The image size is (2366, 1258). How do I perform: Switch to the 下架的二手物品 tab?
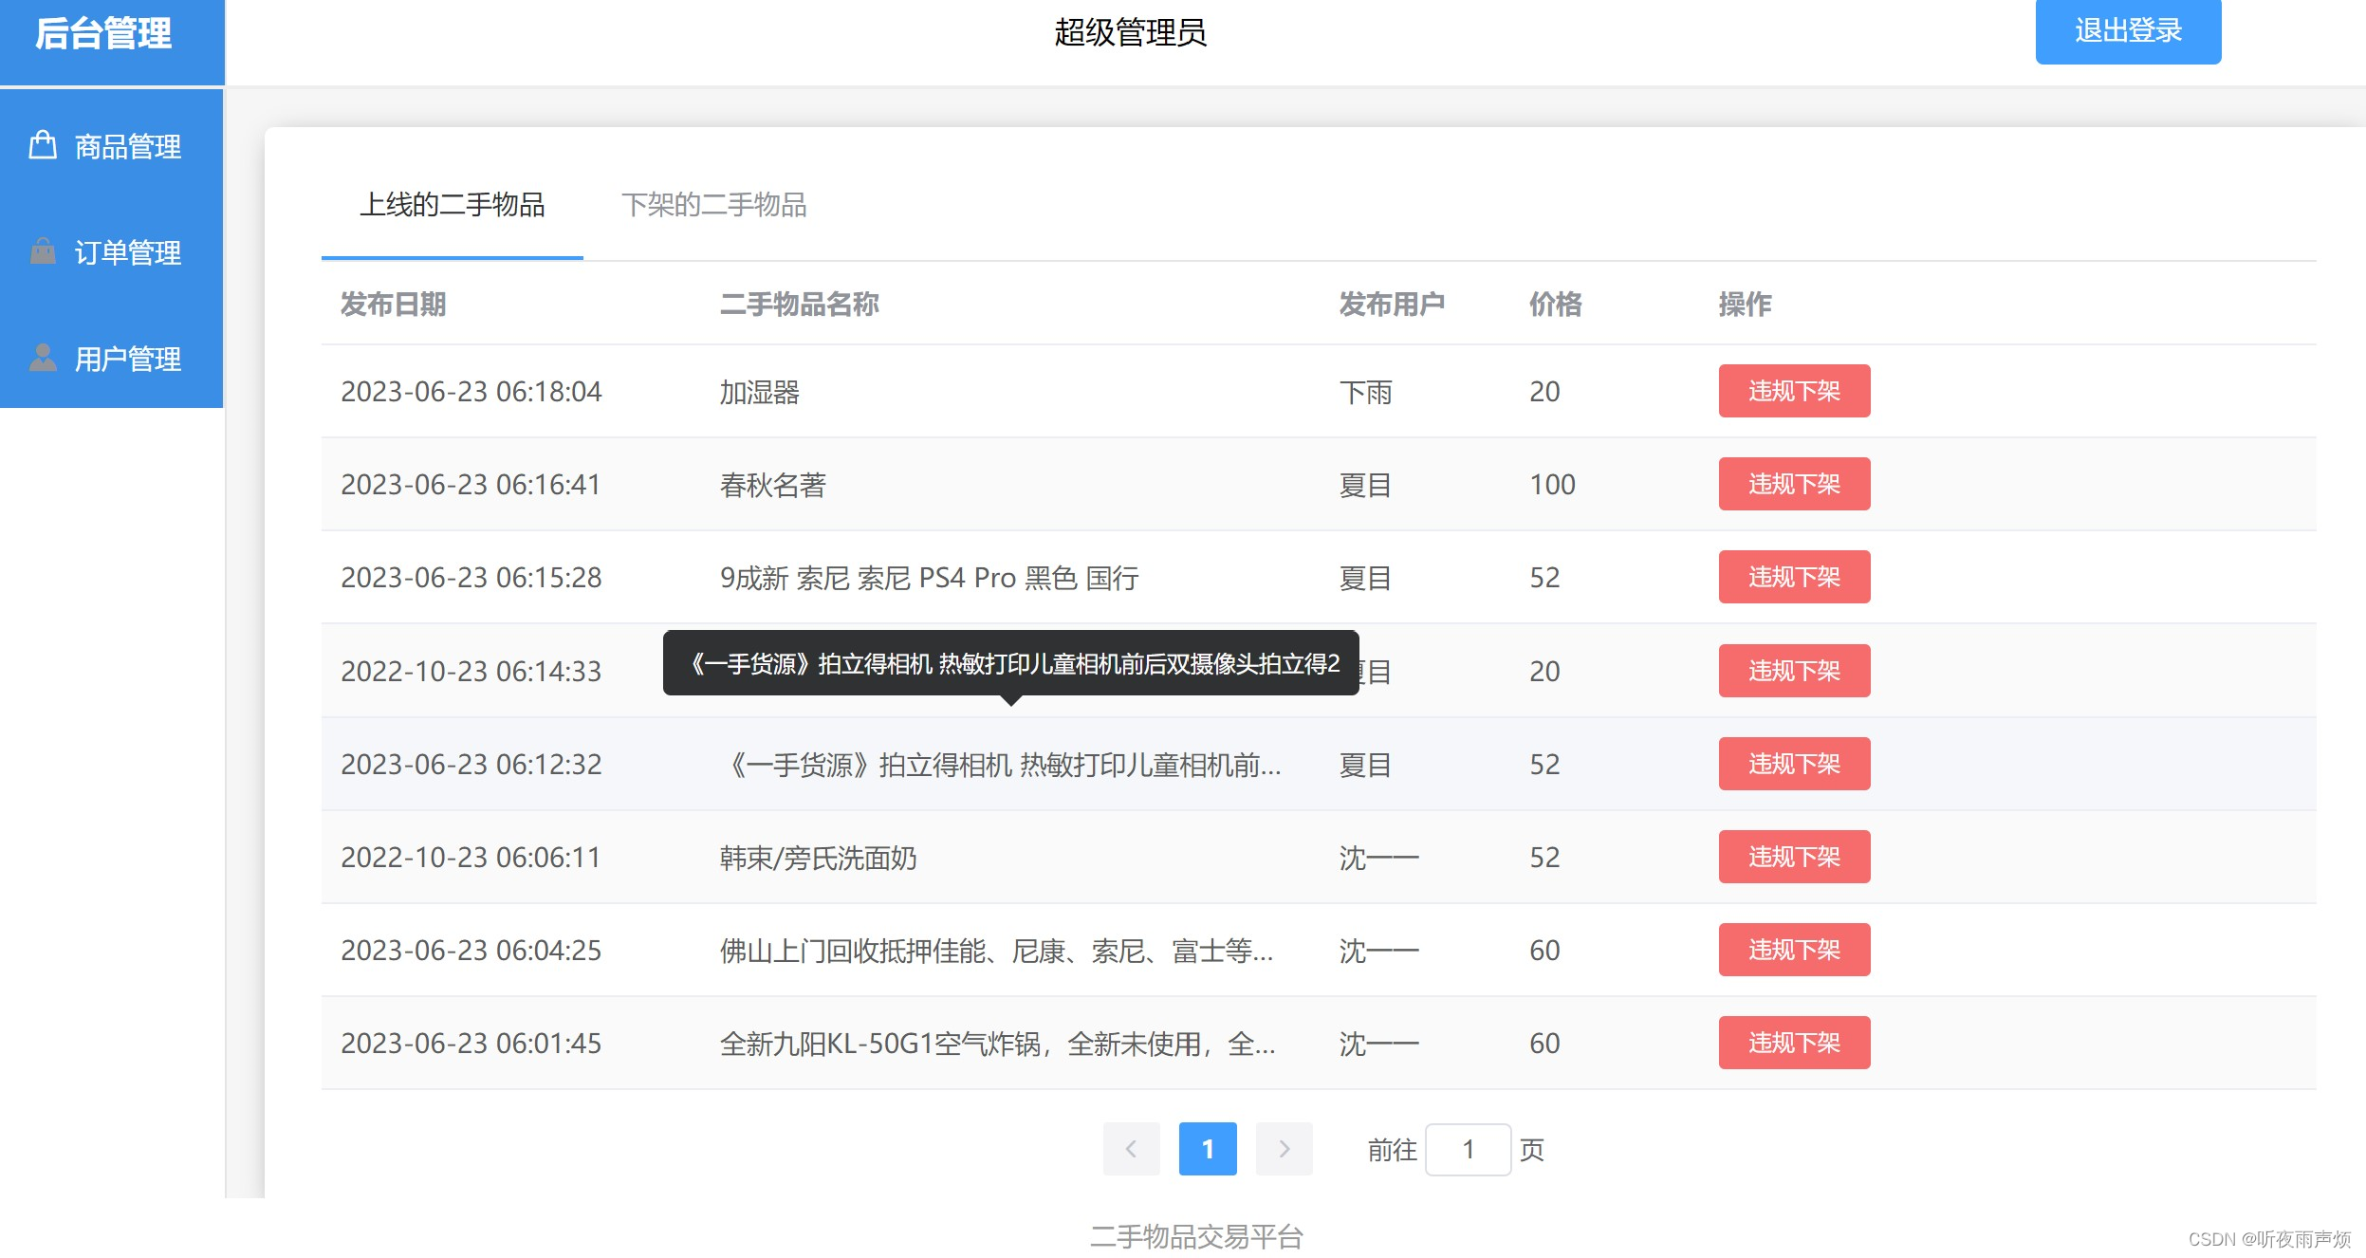click(x=713, y=205)
